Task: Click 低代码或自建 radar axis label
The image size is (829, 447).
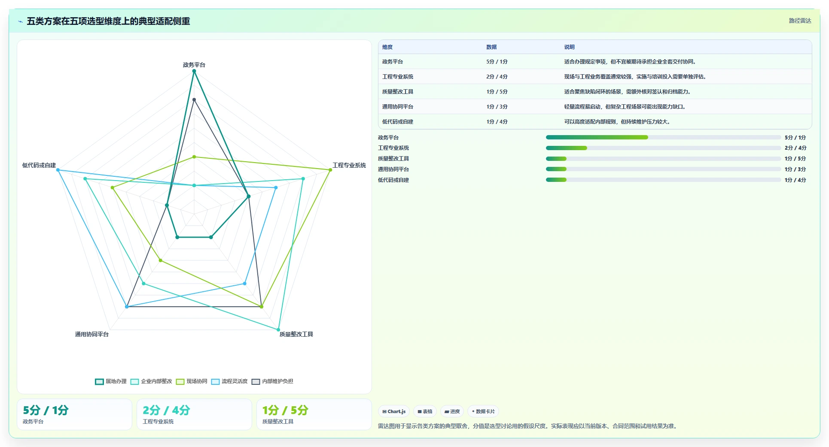Action: [x=39, y=165]
